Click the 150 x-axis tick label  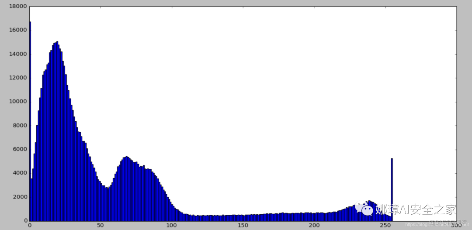[243, 225]
